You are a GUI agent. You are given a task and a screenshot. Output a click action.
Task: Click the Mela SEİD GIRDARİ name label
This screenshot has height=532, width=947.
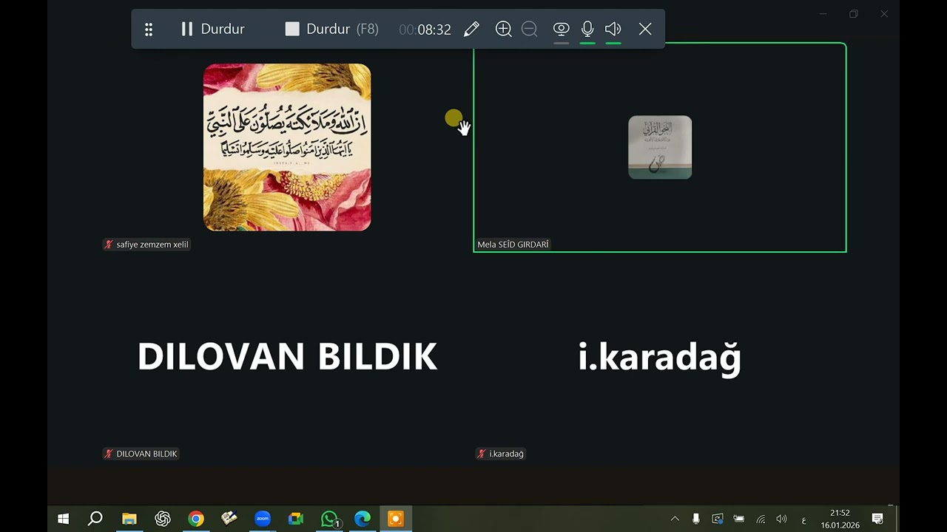(x=513, y=245)
